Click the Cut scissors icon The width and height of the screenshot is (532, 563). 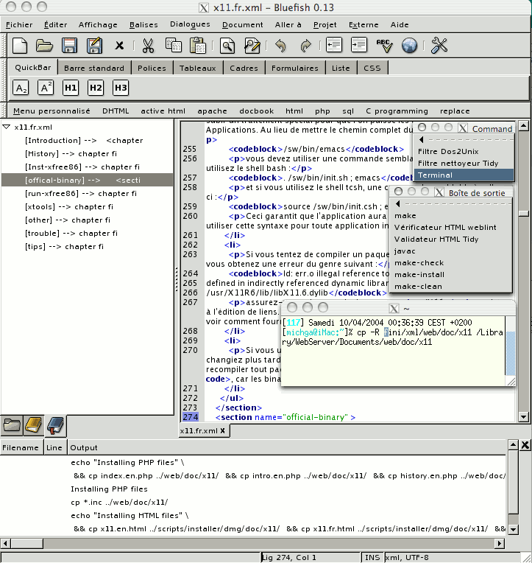pos(148,46)
